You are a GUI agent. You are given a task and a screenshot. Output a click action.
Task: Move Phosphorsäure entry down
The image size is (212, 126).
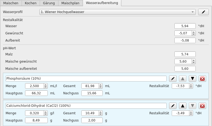point(193,79)
